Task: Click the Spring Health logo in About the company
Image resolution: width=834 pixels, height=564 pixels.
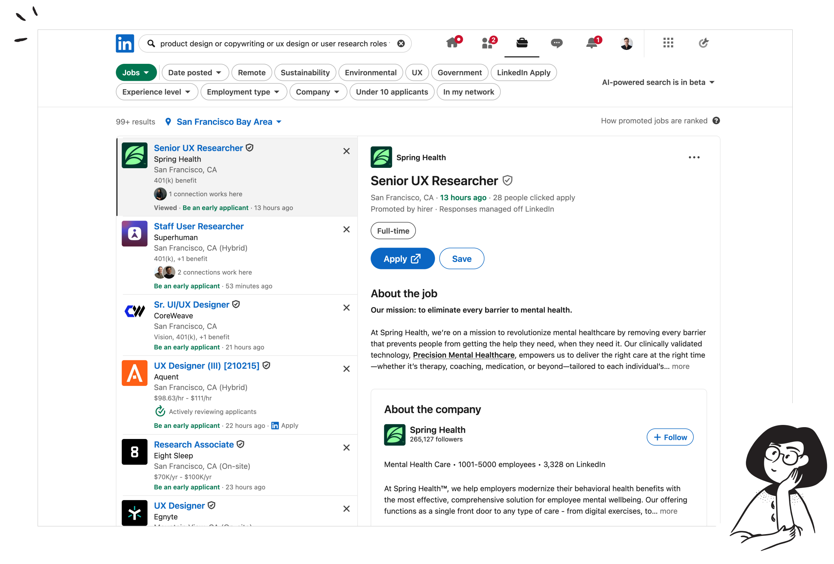Action: tap(395, 435)
